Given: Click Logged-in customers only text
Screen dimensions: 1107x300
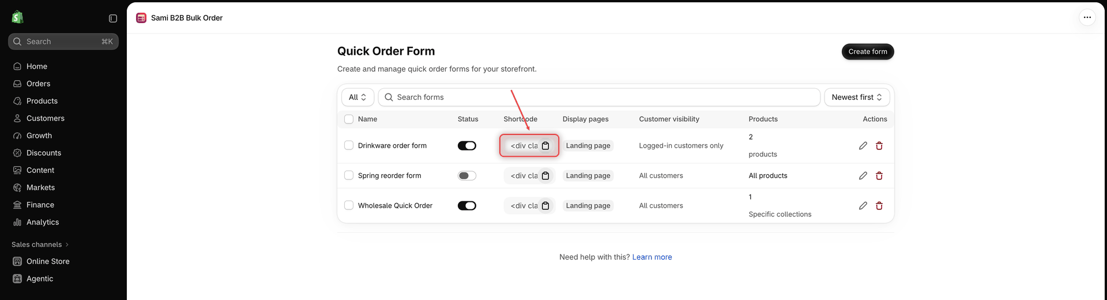Looking at the screenshot, I should click(x=681, y=145).
